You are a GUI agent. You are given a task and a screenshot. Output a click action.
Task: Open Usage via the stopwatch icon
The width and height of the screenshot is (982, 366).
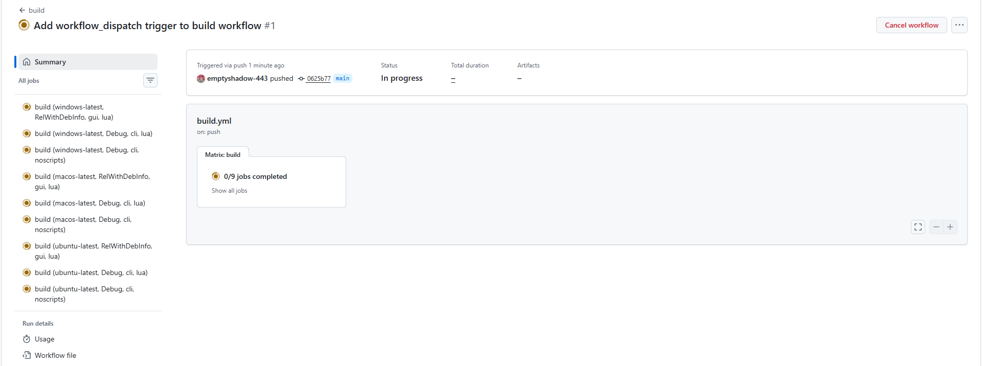27,339
